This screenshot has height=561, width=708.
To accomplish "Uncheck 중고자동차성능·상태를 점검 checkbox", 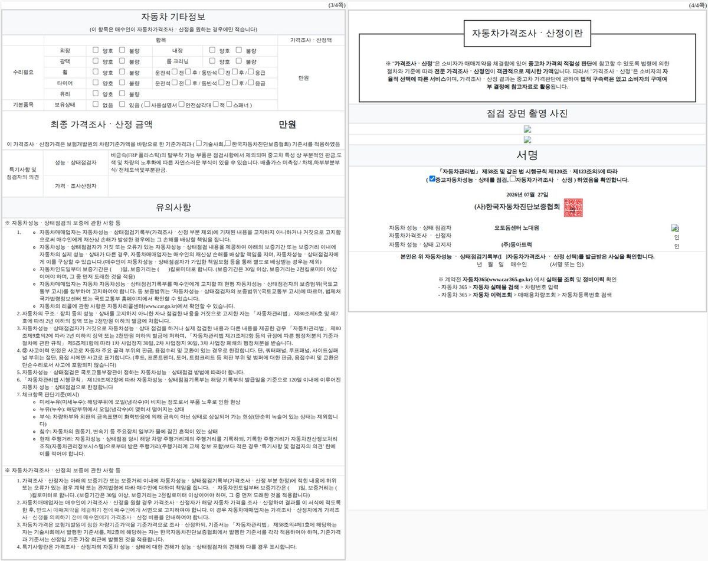I will [432, 179].
